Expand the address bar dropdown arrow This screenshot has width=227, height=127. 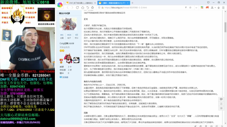point(196,8)
